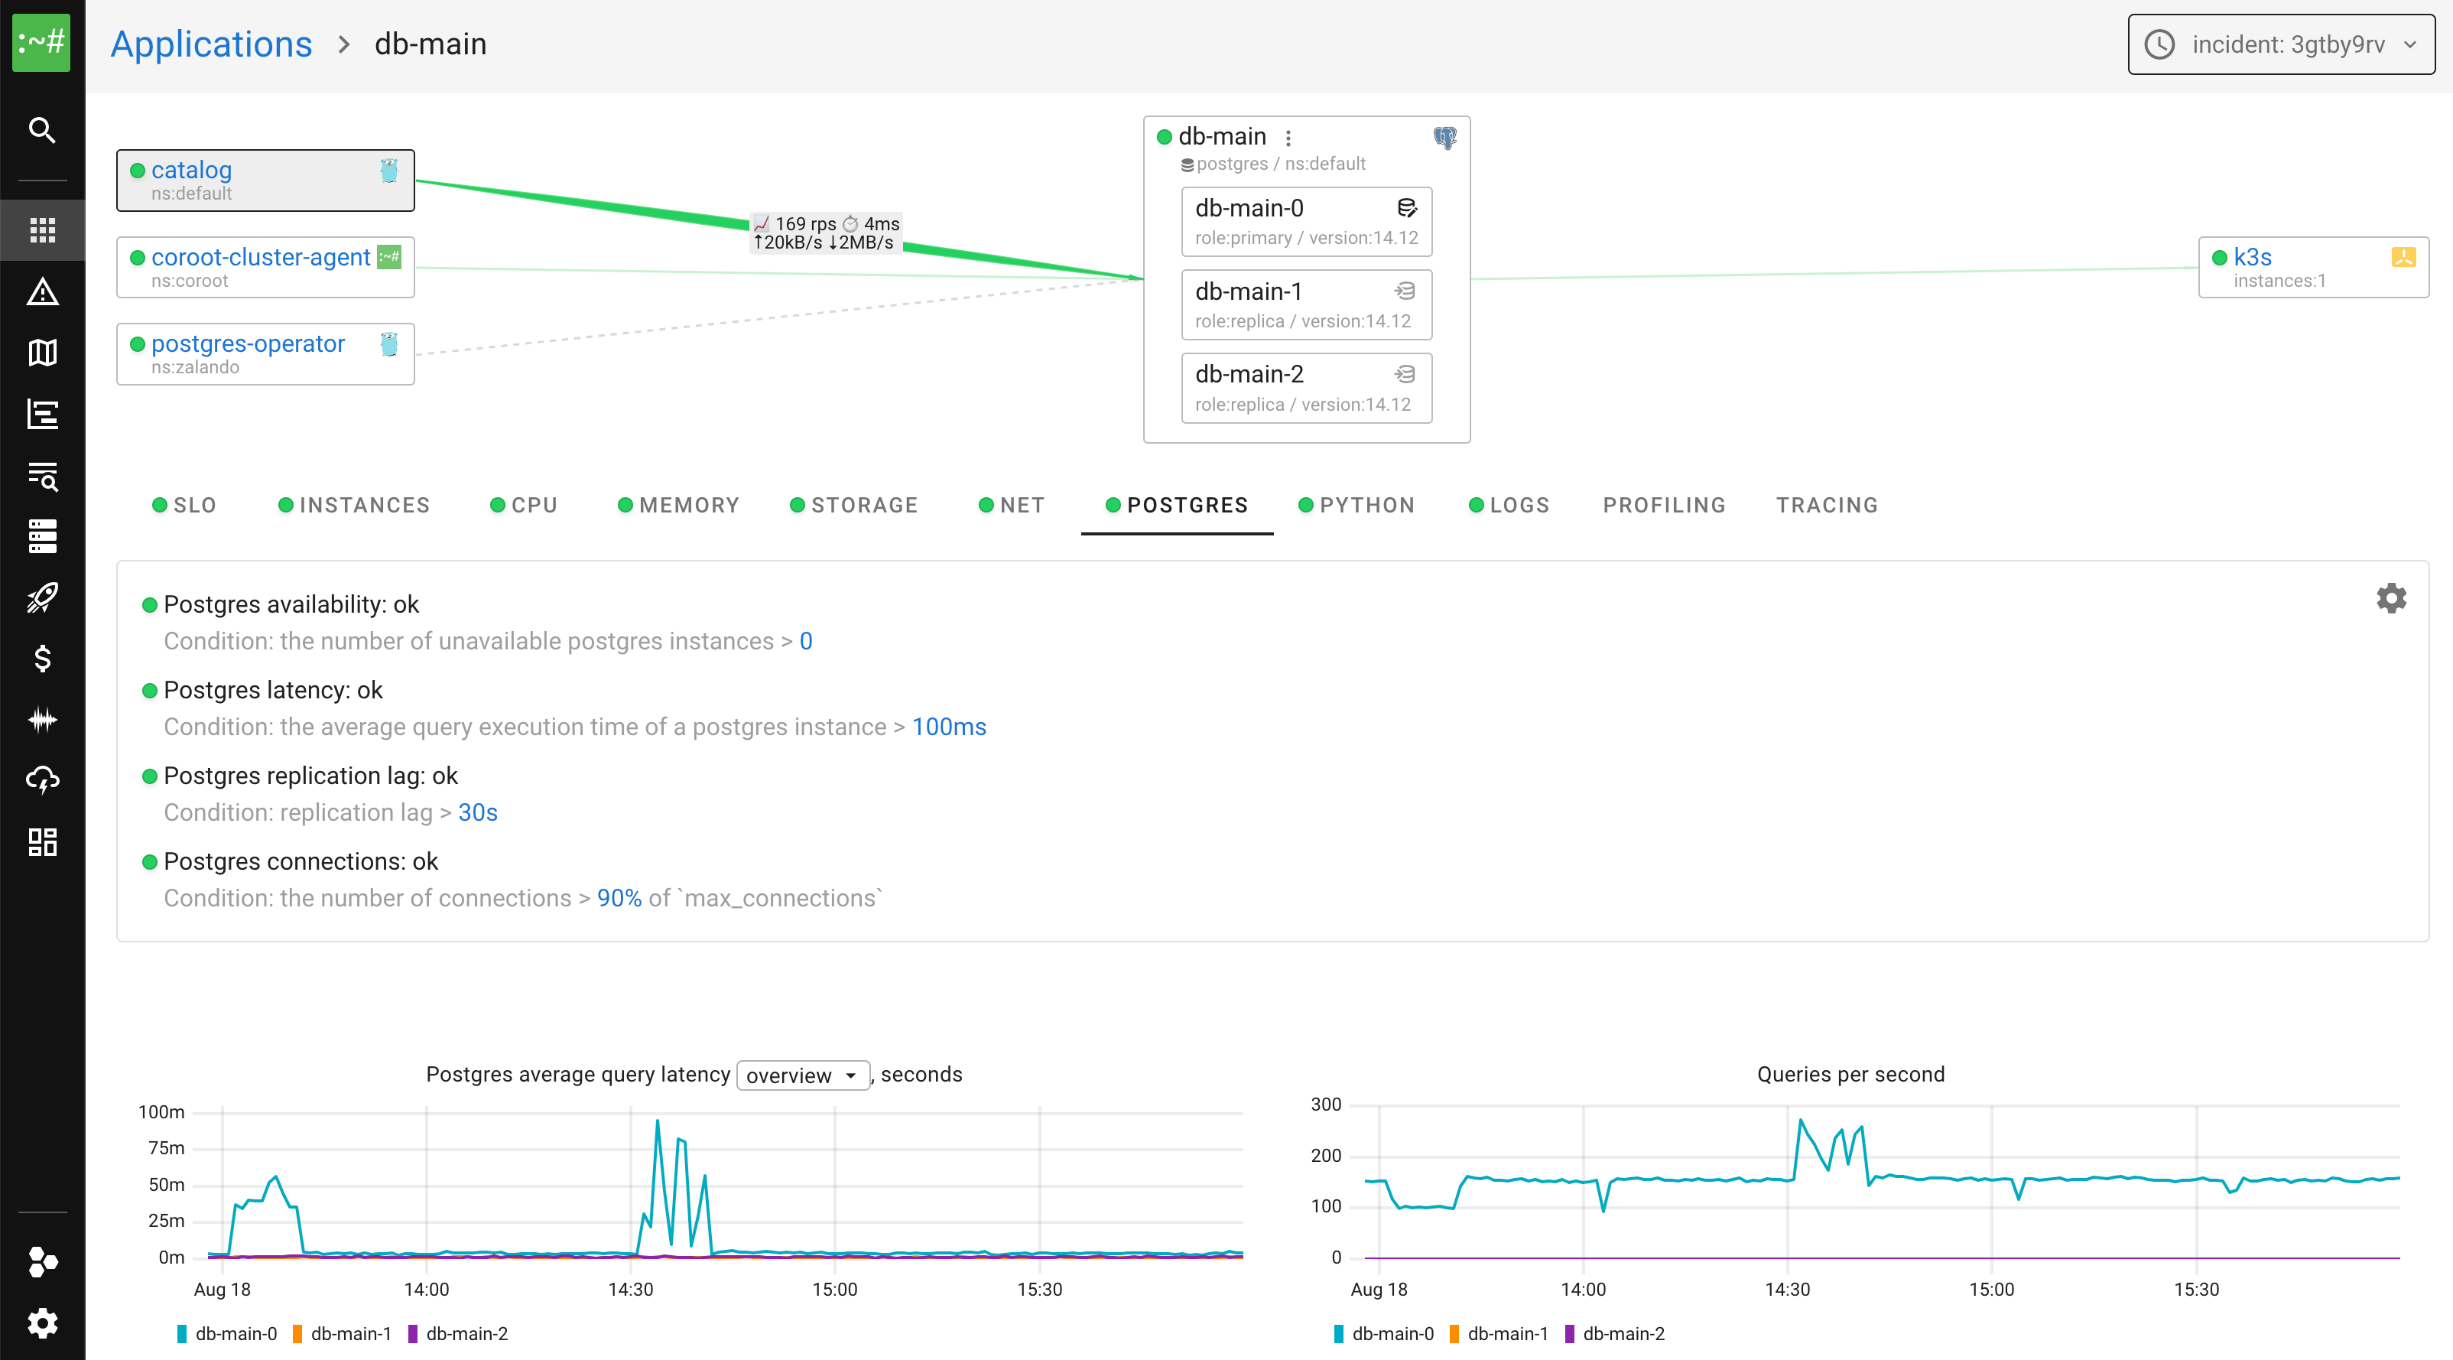2453x1360 pixels.
Task: Change the query latency chart to another view mode
Action: pyautogui.click(x=802, y=1074)
